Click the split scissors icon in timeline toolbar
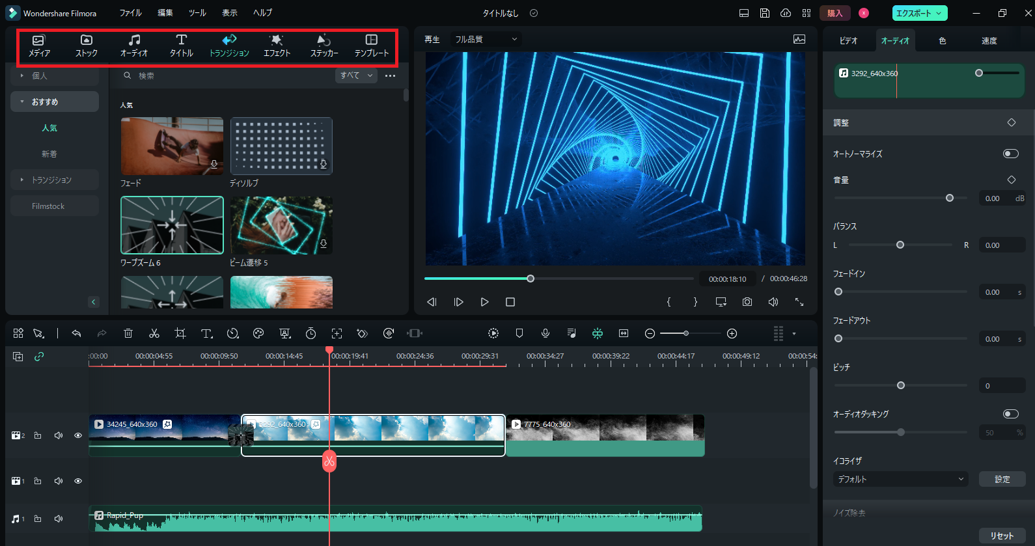Screen dimensions: 1035x546 [154, 334]
